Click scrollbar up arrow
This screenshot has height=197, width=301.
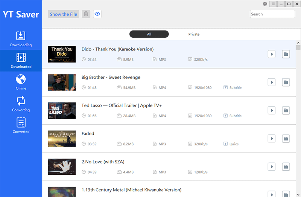click(x=298, y=43)
